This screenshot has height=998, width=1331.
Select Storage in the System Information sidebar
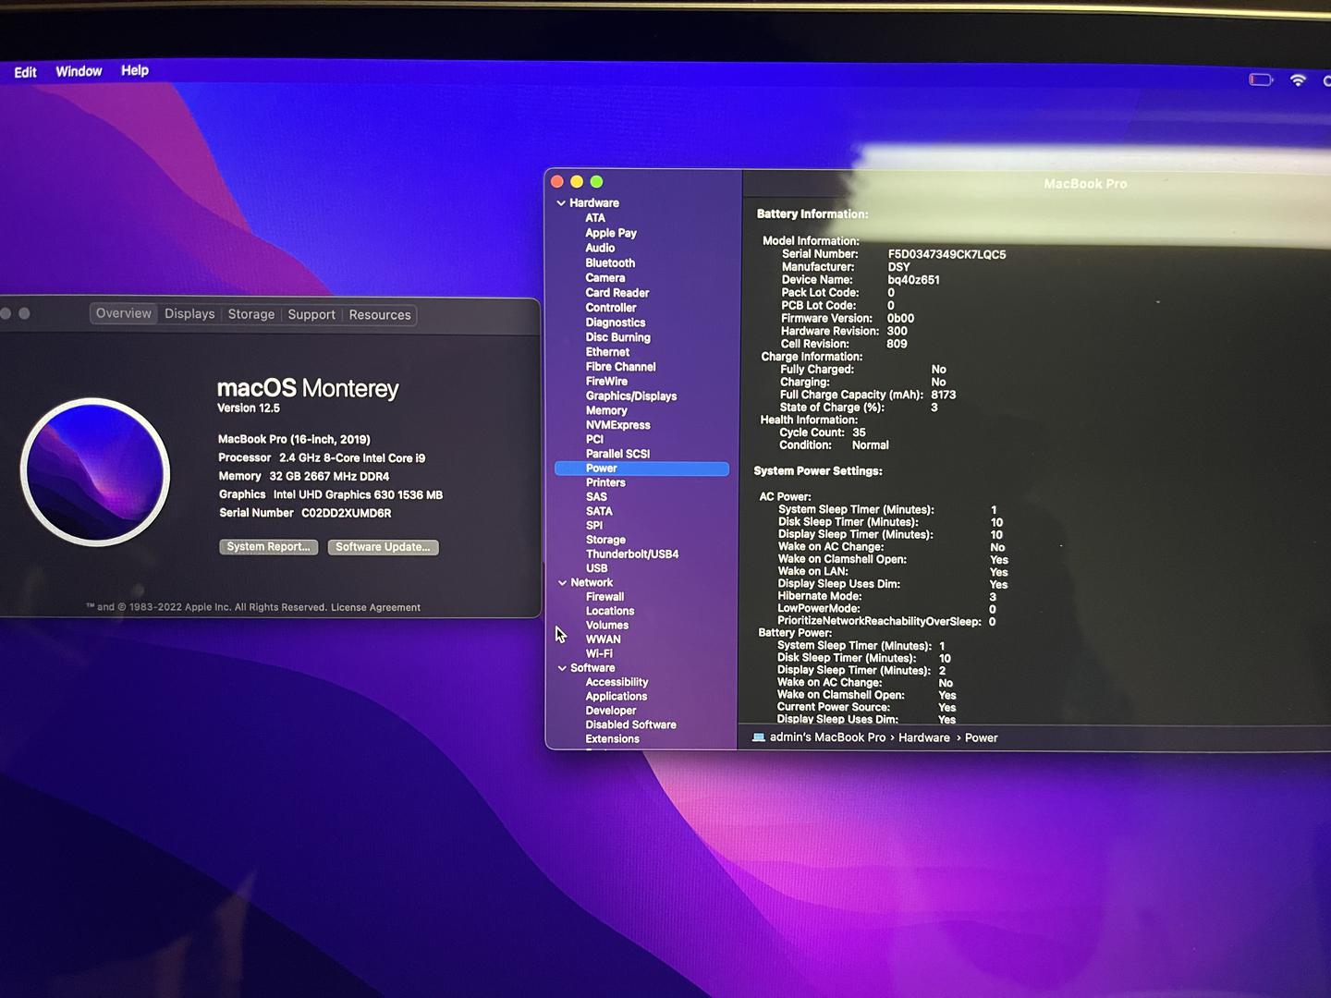605,540
